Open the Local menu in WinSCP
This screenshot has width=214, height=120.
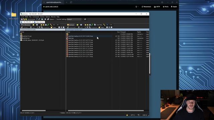22,17
